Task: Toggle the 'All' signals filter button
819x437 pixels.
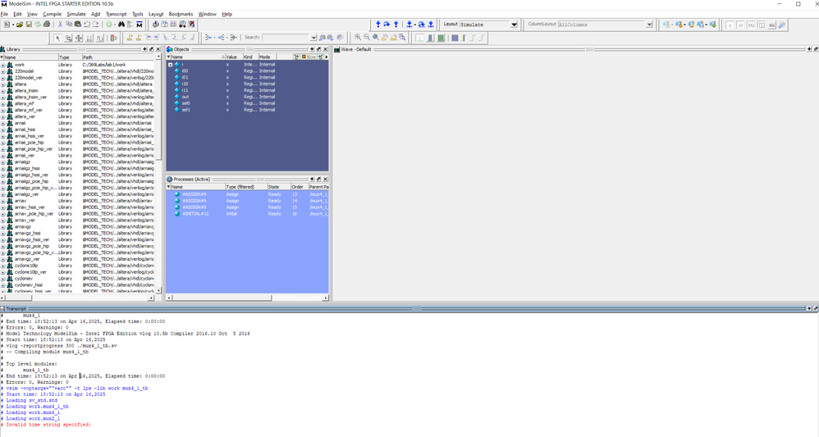Action: tap(772, 25)
